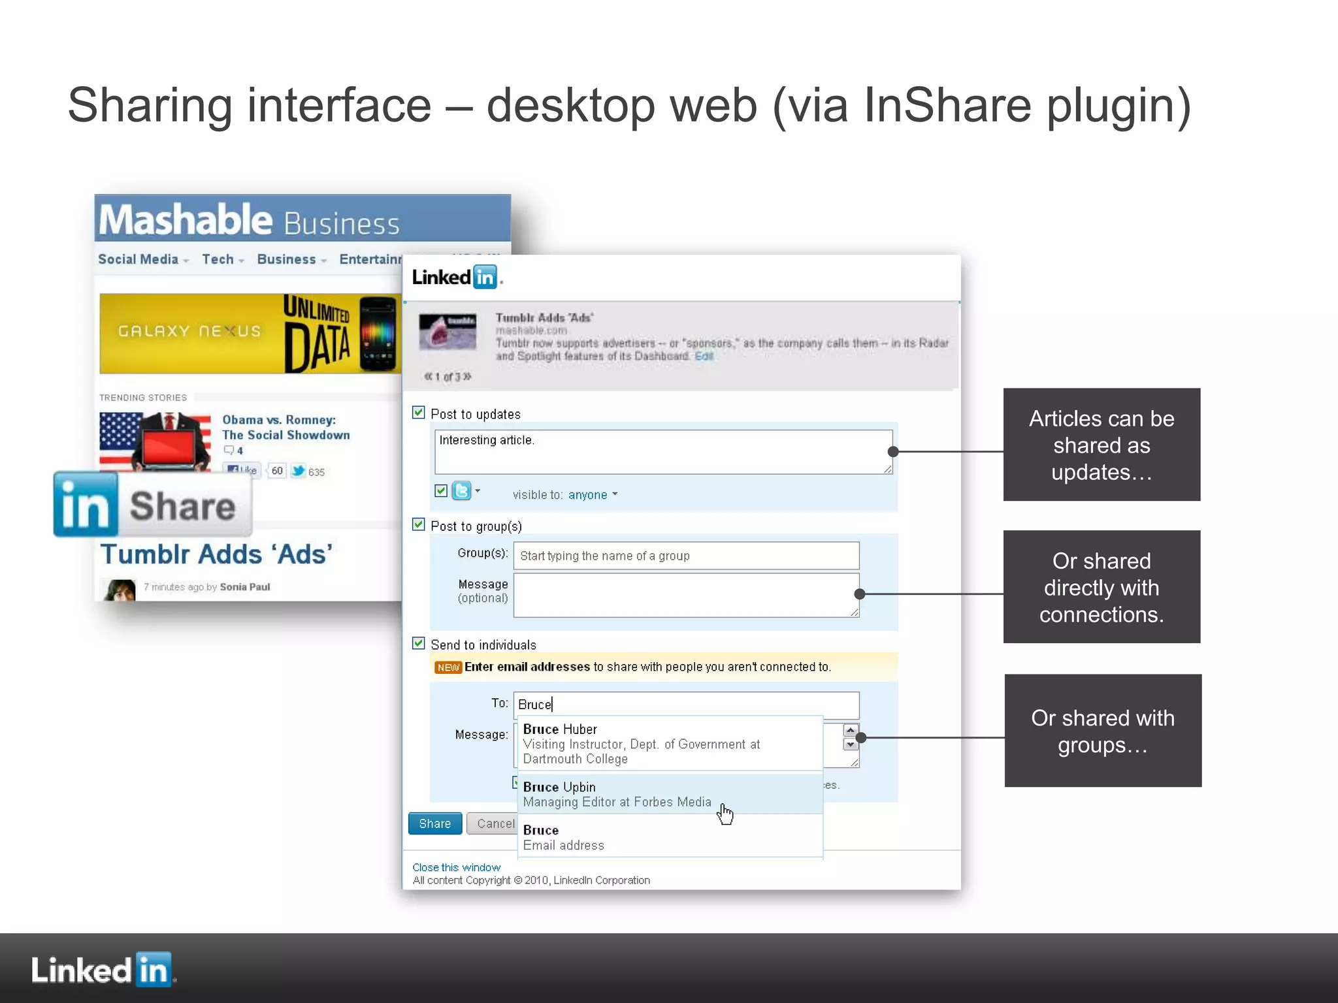Click the Facebook Like button on Mashable

[242, 470]
